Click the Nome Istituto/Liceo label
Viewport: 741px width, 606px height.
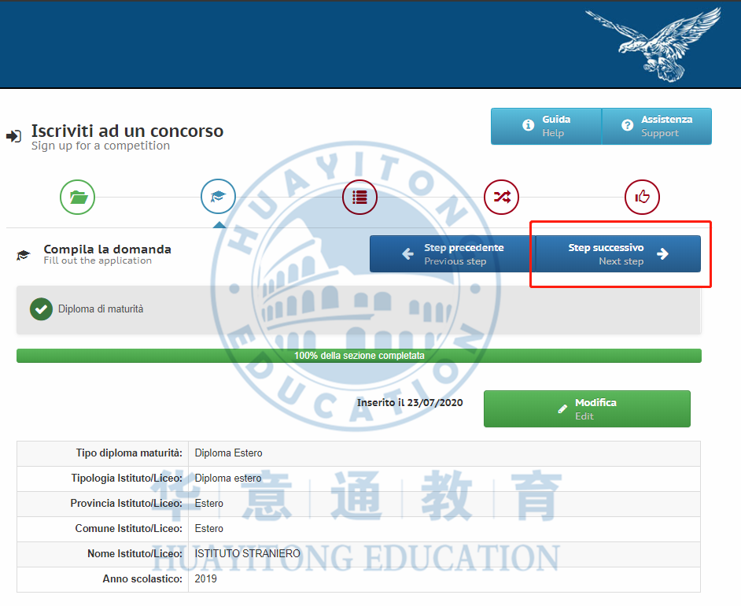(x=135, y=553)
